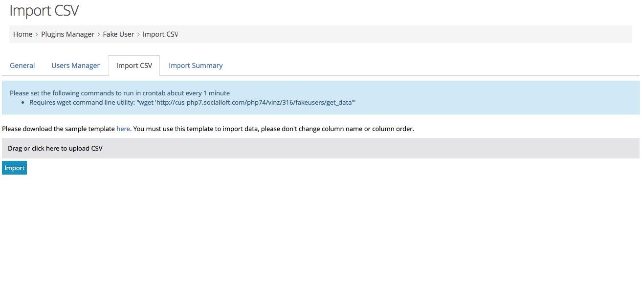Go to Home in the breadcrumb
Screen dimensions: 641x290
tap(22, 34)
